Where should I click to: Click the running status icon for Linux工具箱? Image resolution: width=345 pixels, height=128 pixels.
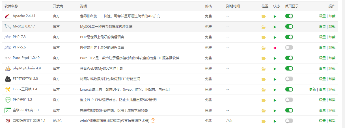[x=275, y=90]
